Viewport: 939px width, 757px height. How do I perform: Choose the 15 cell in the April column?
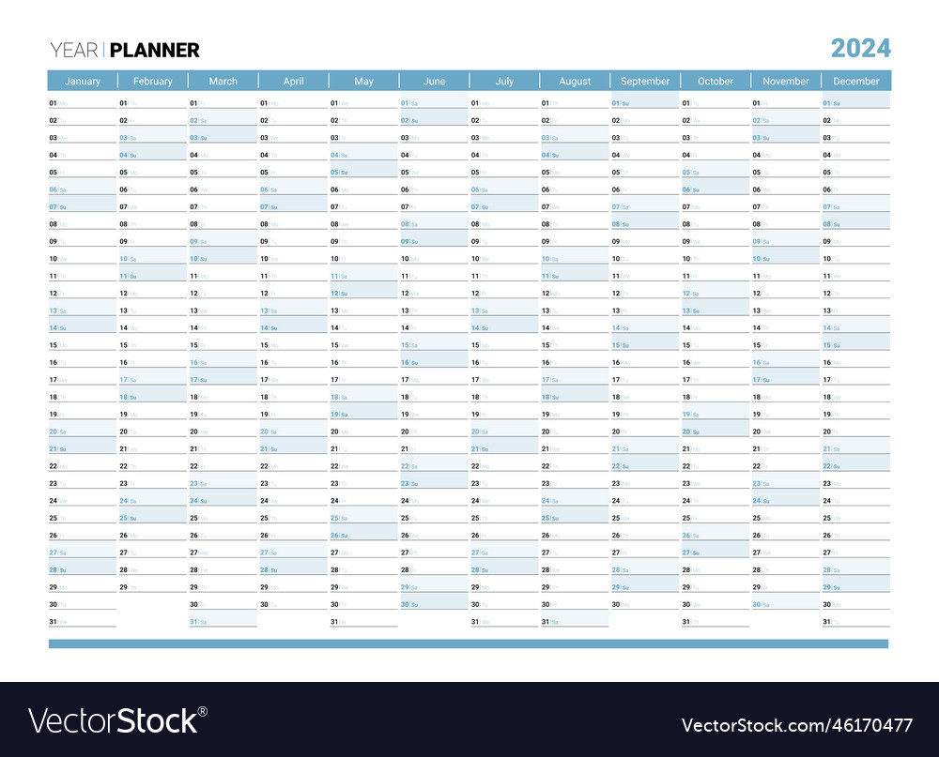point(293,344)
